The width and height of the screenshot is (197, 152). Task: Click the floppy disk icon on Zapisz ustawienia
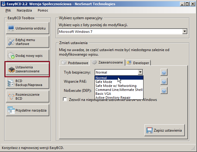pos(150,130)
